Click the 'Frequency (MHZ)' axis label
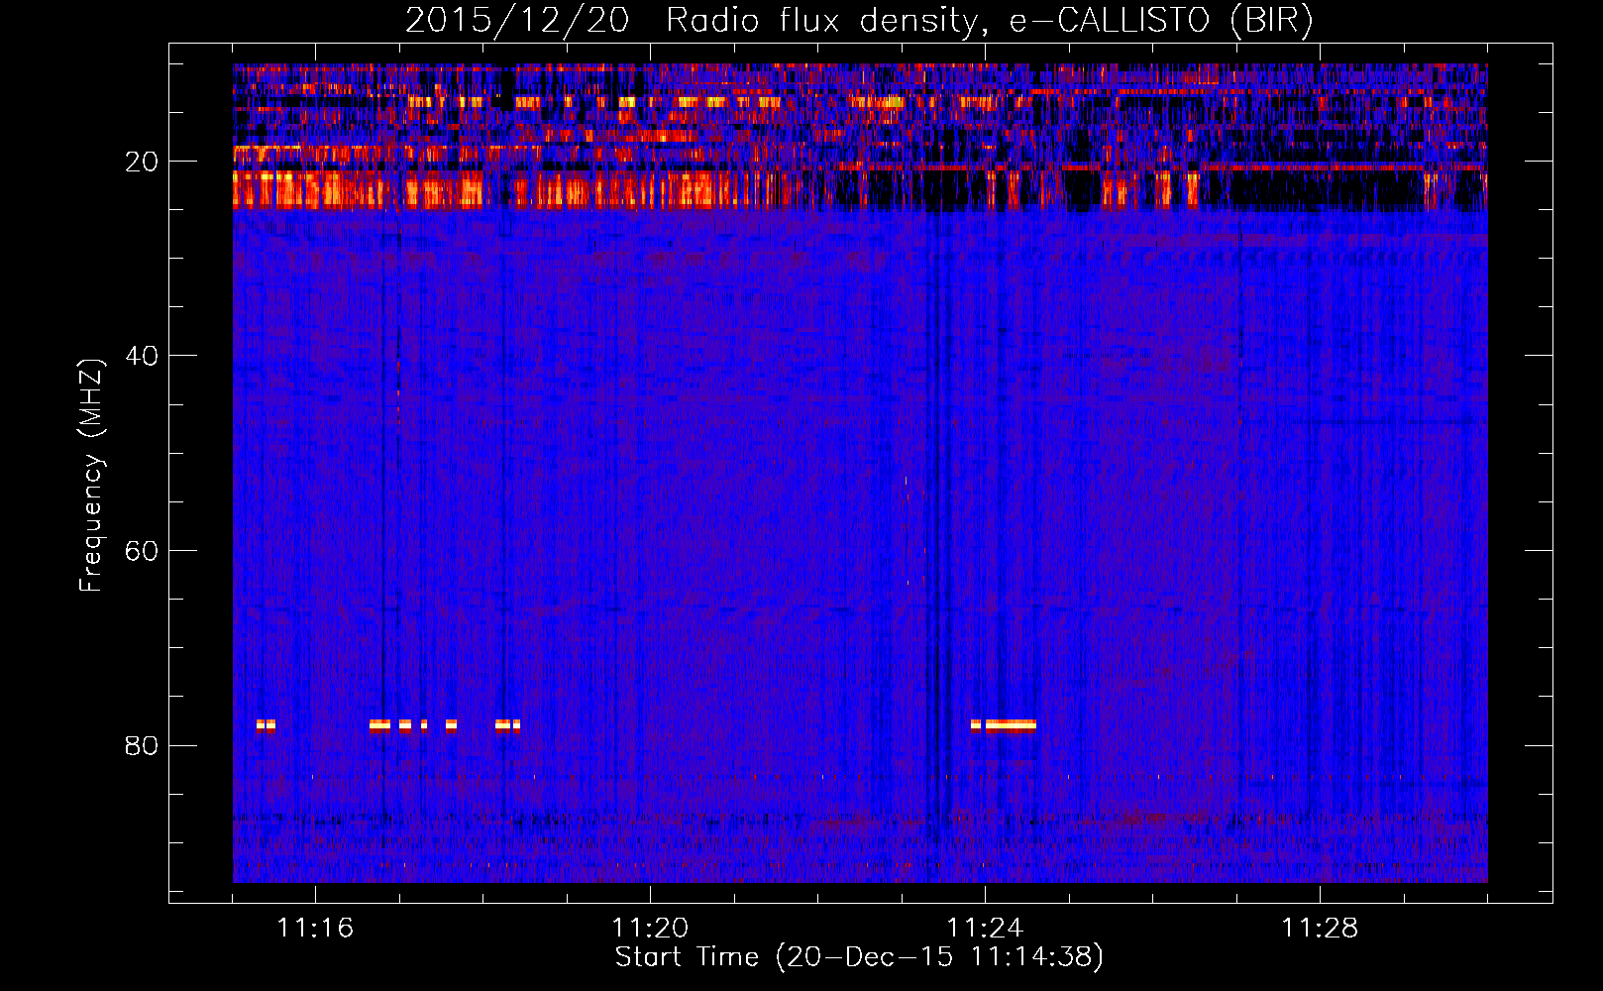This screenshot has width=1603, height=991. click(x=91, y=475)
